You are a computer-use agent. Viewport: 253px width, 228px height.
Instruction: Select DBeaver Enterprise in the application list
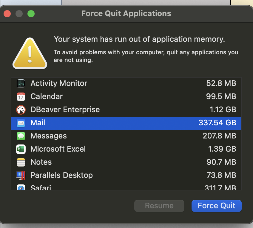tap(119, 110)
